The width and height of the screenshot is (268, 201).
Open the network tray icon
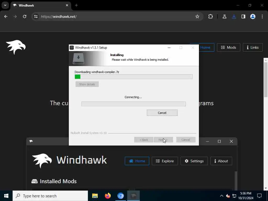(234, 196)
